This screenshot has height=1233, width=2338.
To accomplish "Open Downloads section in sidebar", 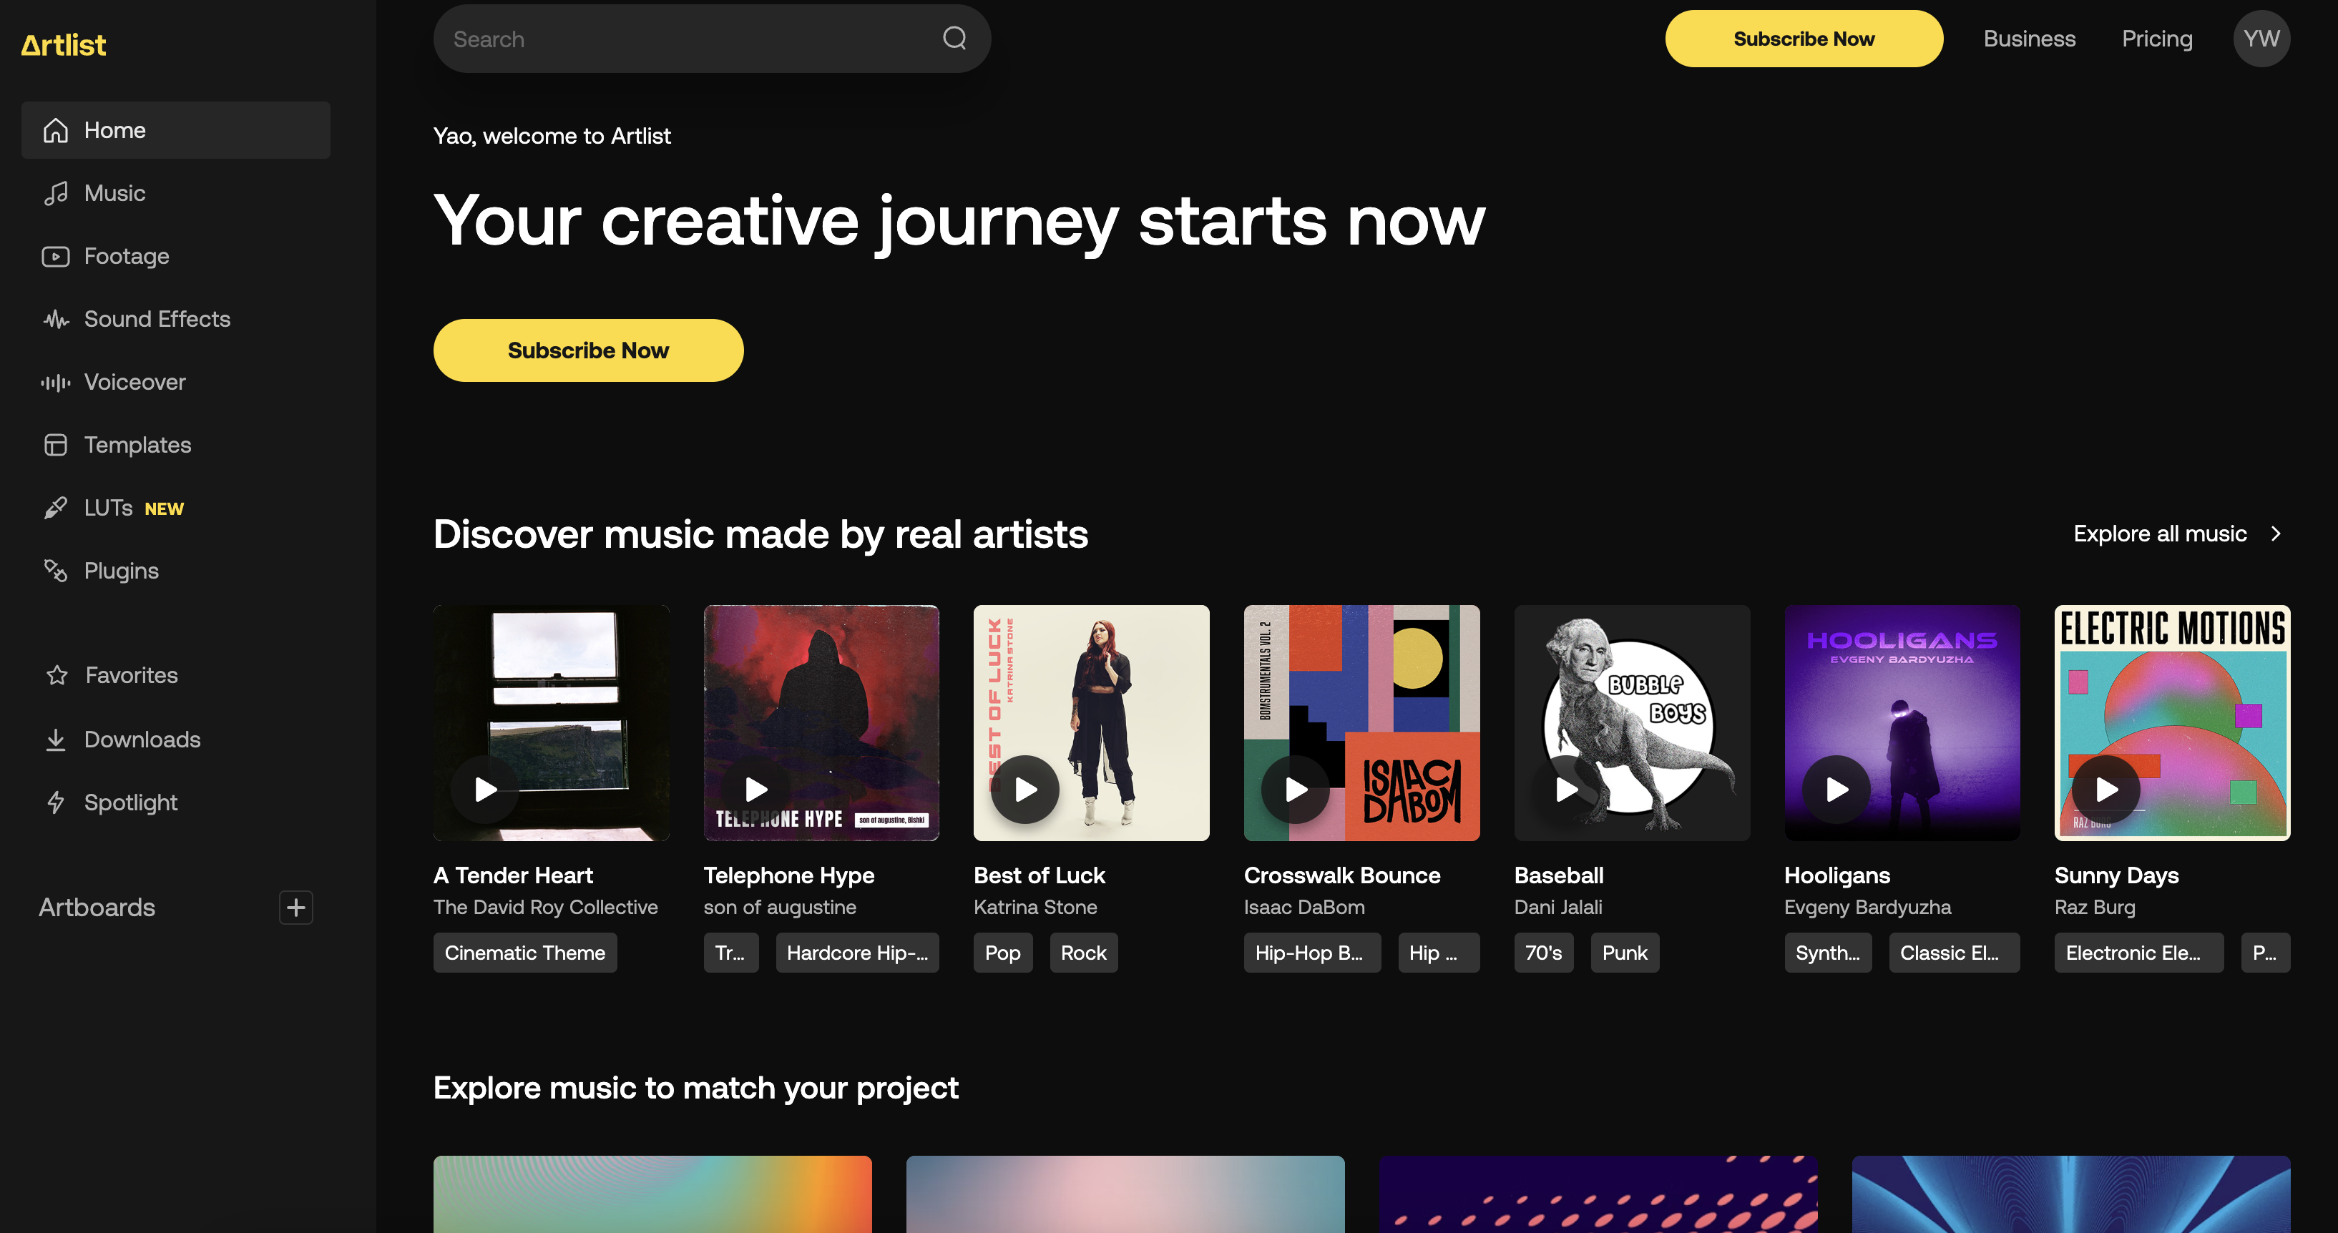I will 142,739.
